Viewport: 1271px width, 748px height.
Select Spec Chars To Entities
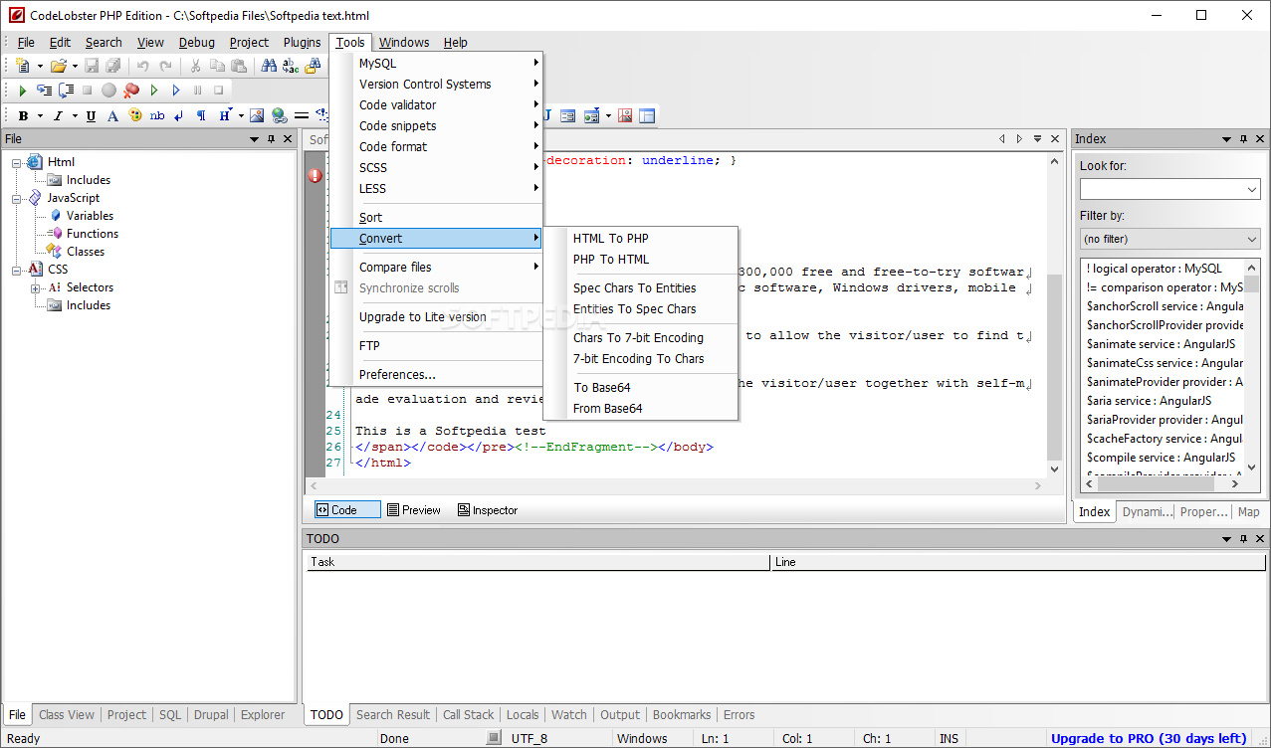coord(640,288)
